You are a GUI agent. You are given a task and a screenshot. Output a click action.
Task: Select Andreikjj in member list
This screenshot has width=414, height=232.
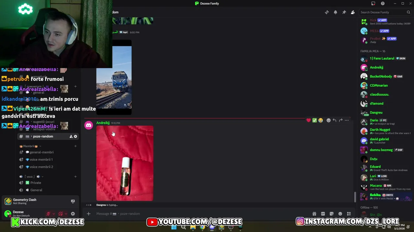click(385, 68)
